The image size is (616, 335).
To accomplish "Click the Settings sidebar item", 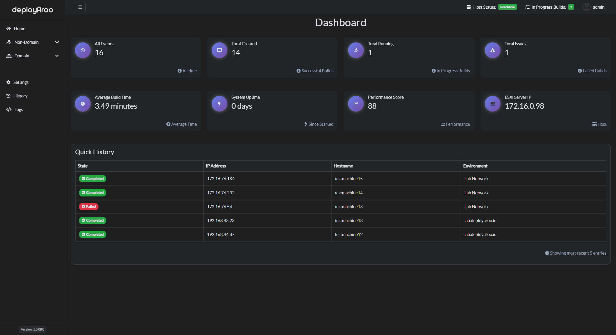I will point(21,82).
